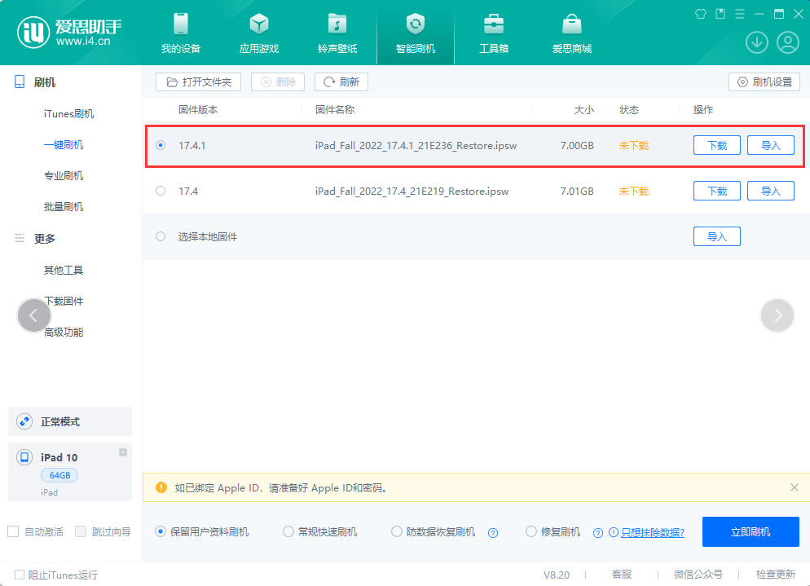Image resolution: width=810 pixels, height=586 pixels.
Task: Expand the next page right arrow
Action: tap(777, 315)
